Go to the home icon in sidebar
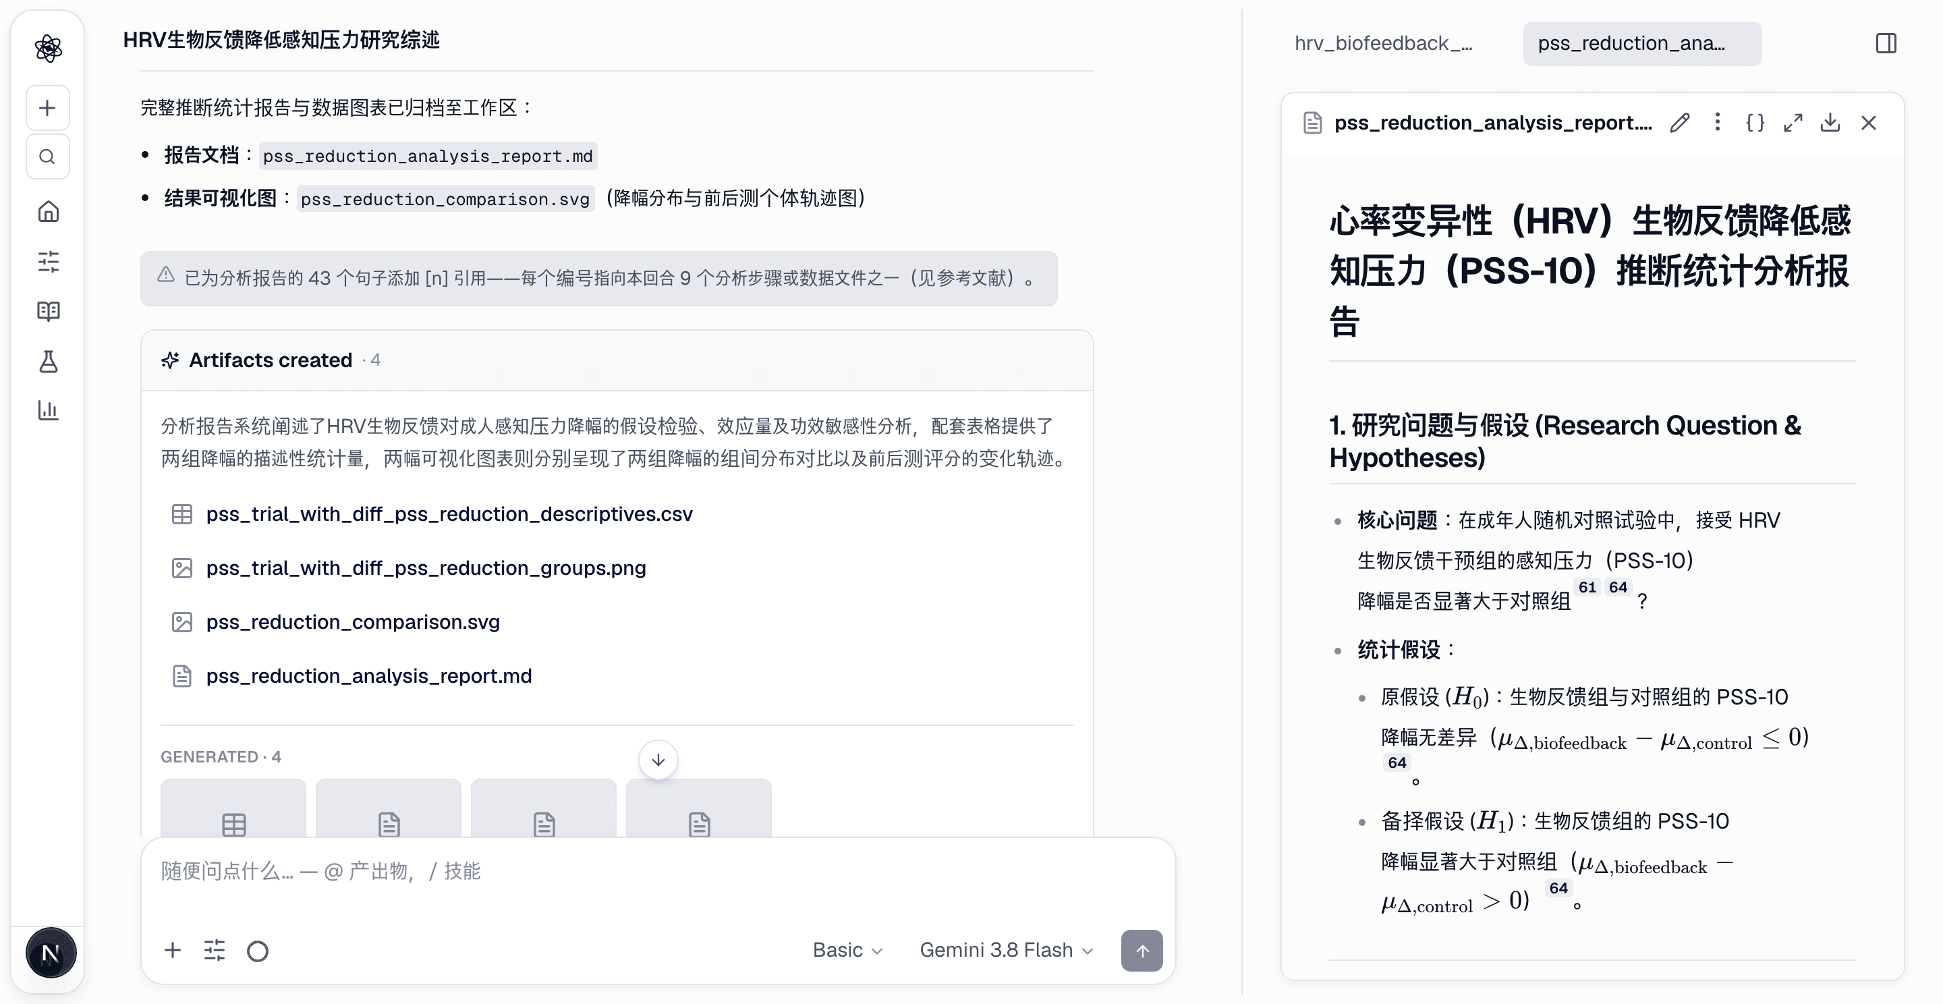Image resolution: width=1943 pixels, height=1004 pixels. coord(49,212)
